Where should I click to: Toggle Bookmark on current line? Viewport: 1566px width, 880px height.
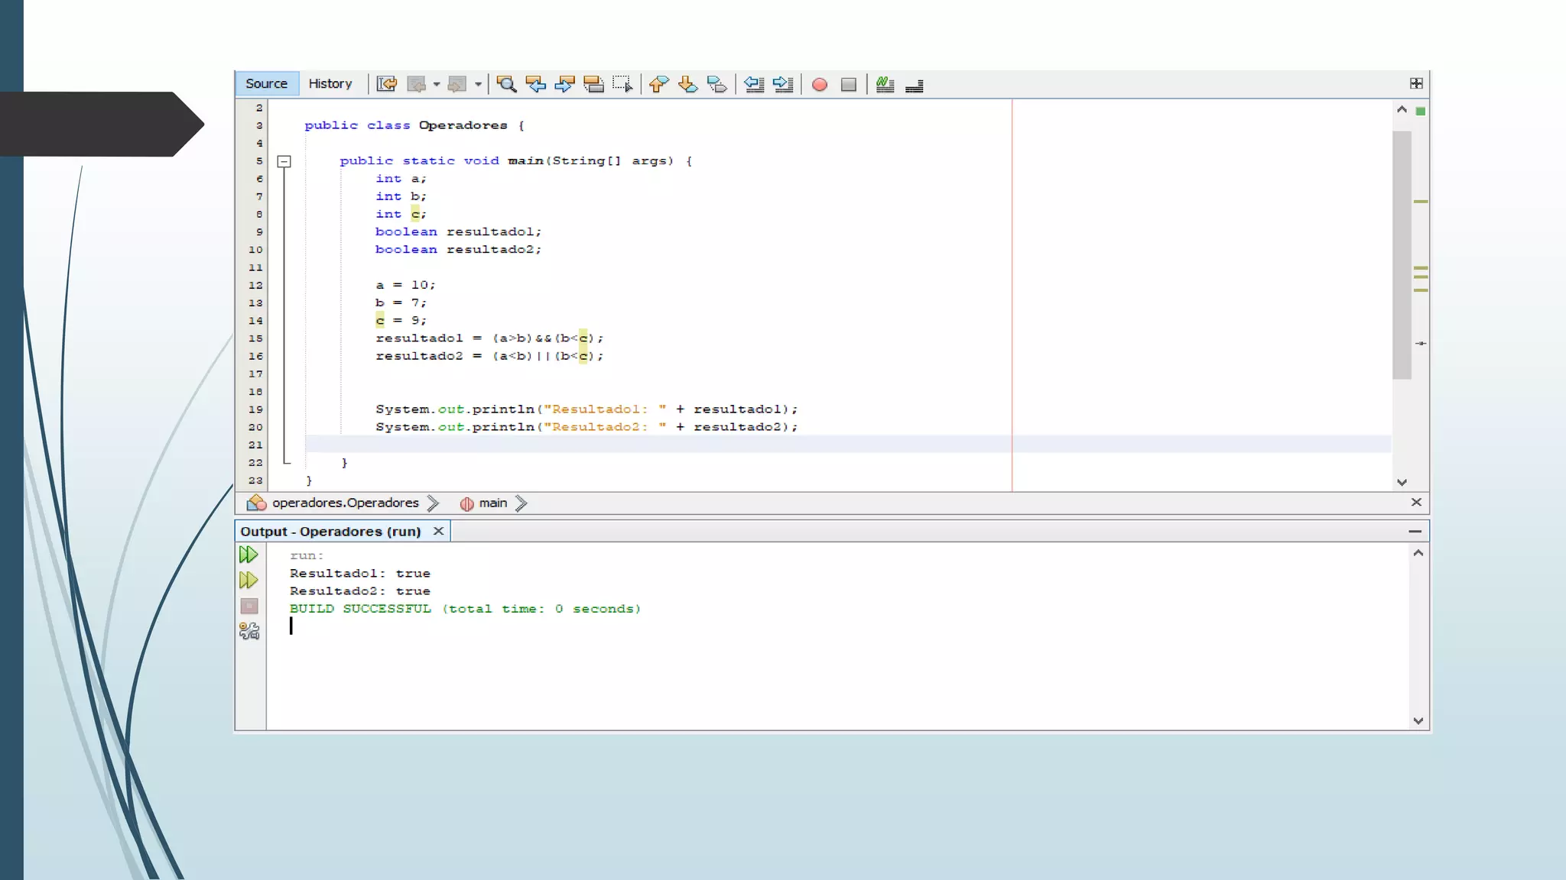pos(716,84)
